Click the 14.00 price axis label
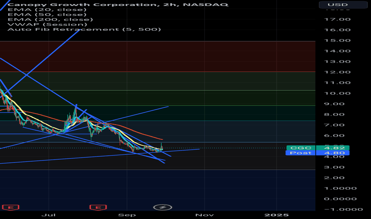Image resolution: width=371 pixels, height=219 pixels. (x=337, y=51)
